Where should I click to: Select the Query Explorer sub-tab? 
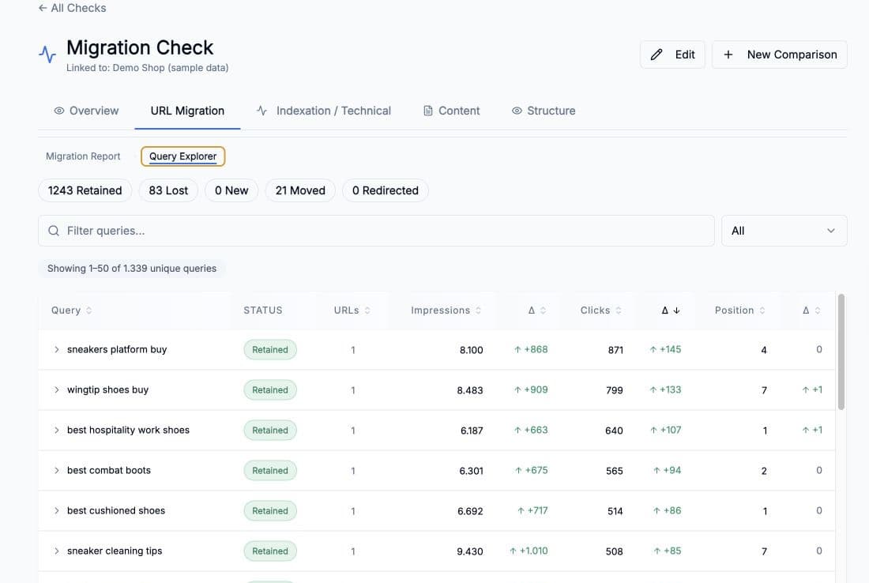(183, 156)
